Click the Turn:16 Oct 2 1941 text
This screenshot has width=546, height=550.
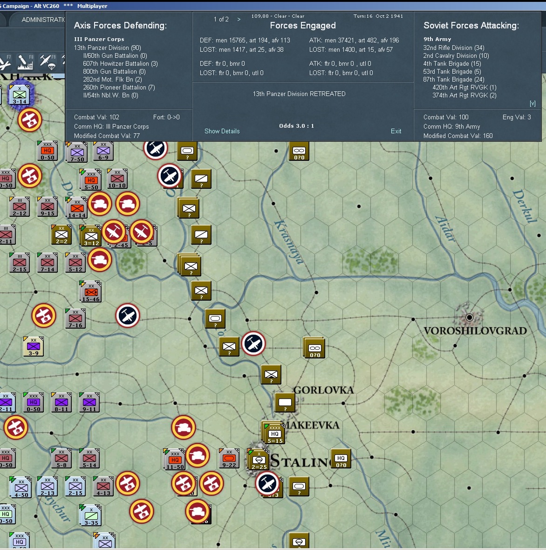pos(378,16)
